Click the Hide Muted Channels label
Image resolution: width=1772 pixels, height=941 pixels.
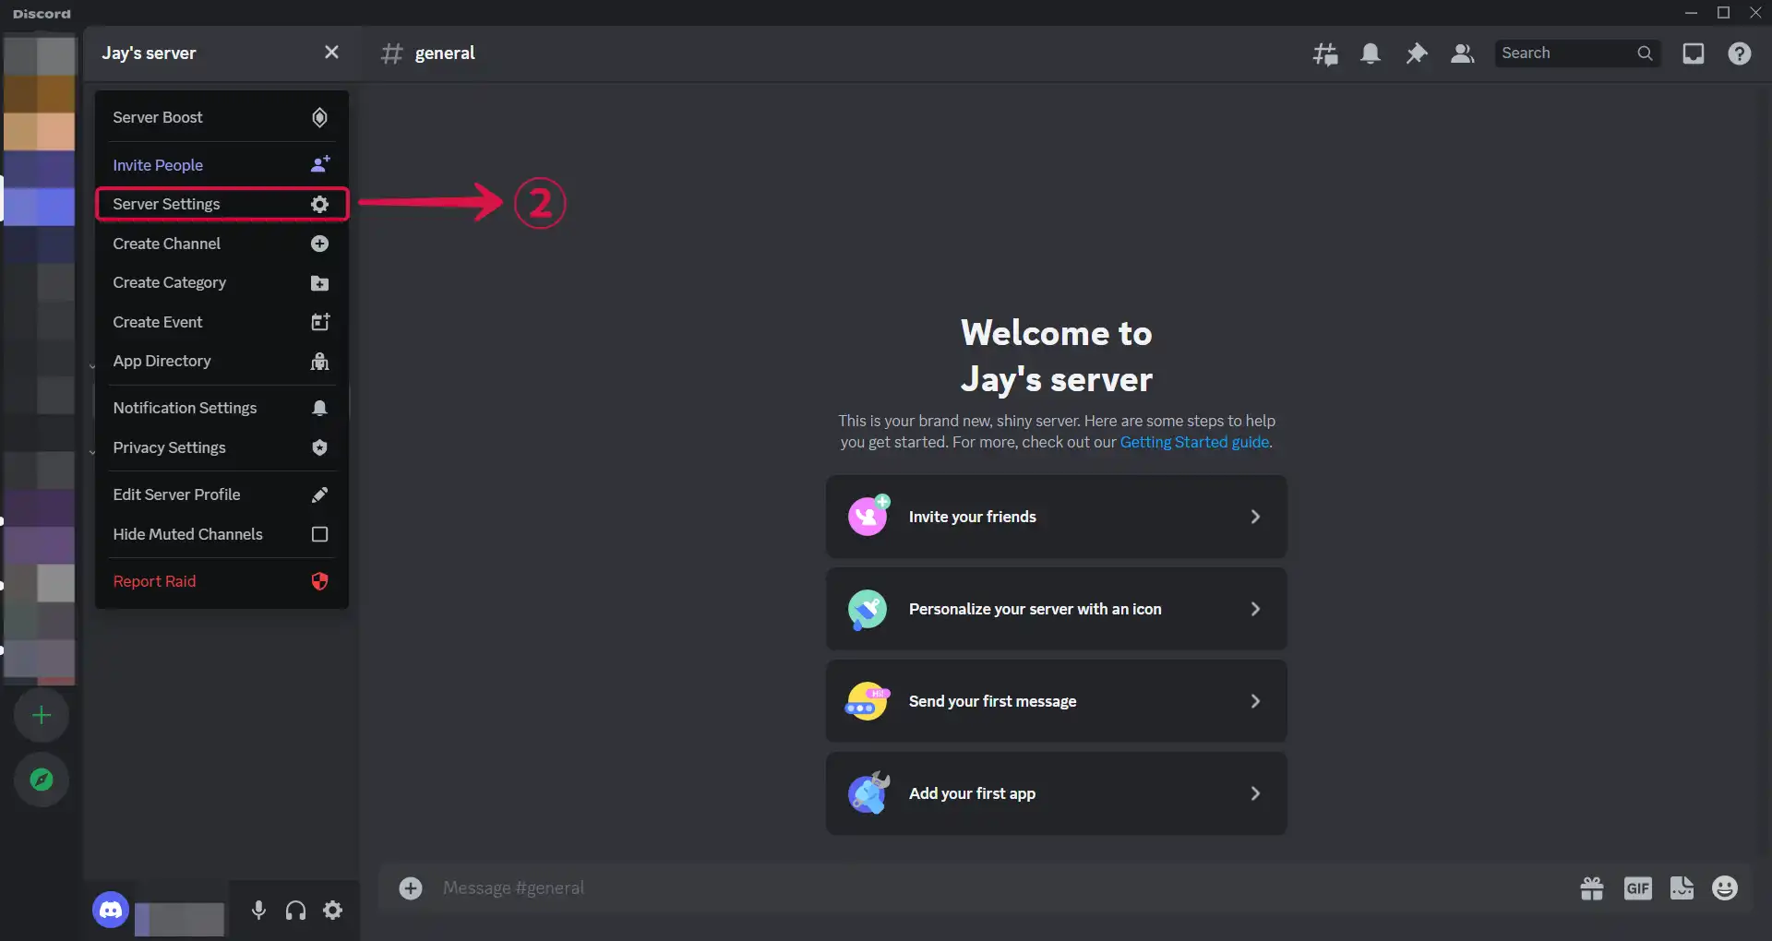[187, 534]
